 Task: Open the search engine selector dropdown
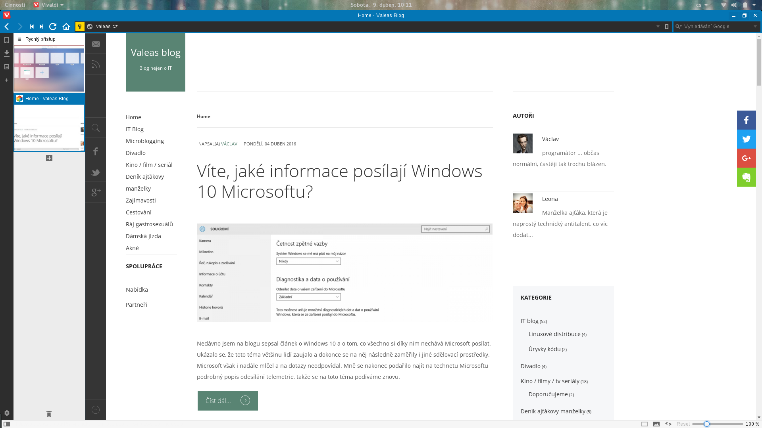pos(679,27)
